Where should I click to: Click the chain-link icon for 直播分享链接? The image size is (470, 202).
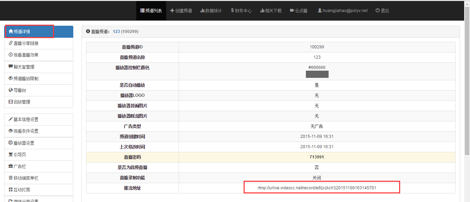coord(11,43)
